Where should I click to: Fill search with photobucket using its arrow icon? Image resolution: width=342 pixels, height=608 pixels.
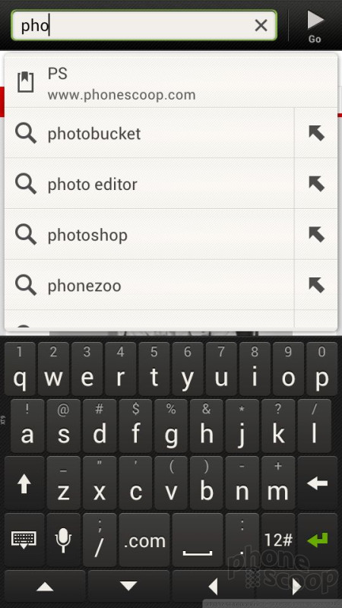click(x=316, y=133)
